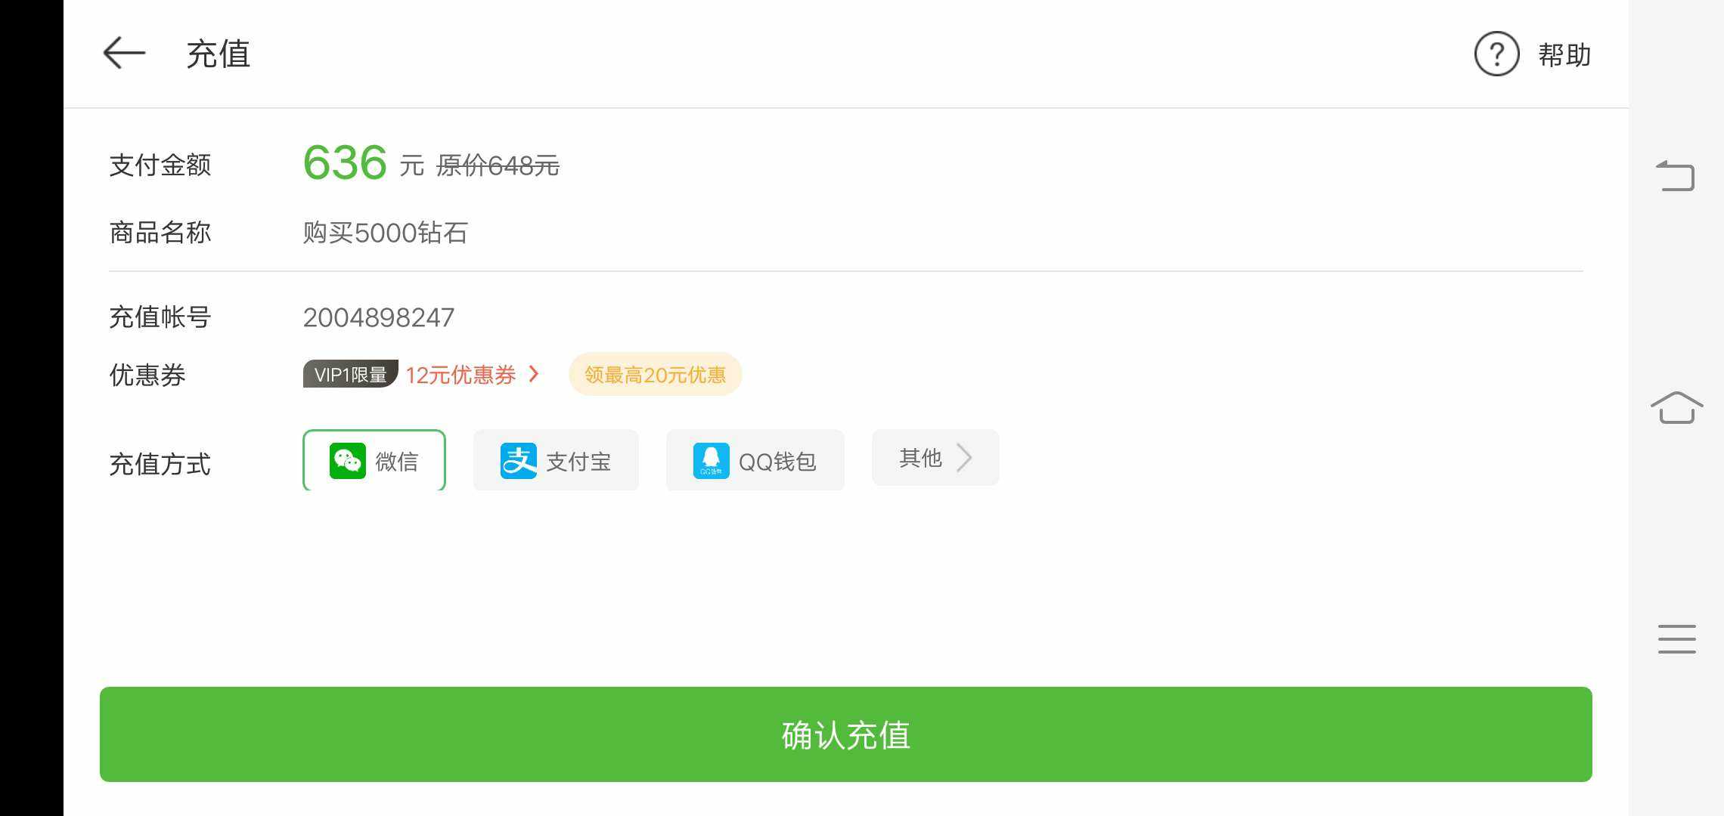1724x816 pixels.
Task: Expand 其他 payment methods
Action: point(935,458)
